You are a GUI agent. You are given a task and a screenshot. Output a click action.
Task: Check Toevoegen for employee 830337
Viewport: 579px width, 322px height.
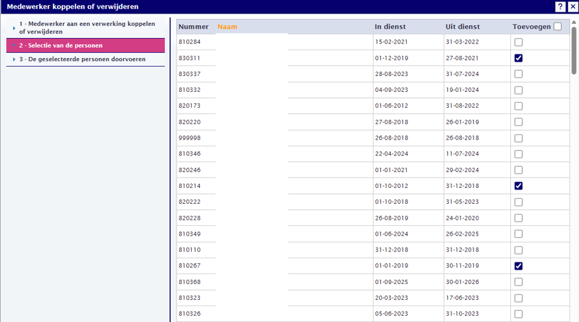(x=518, y=74)
